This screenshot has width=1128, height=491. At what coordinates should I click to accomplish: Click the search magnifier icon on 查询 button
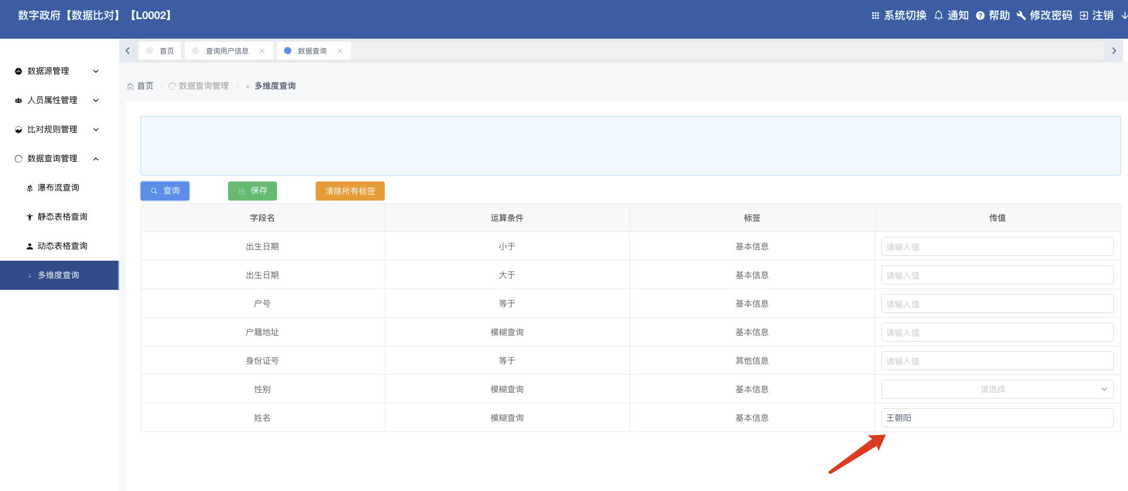click(154, 191)
